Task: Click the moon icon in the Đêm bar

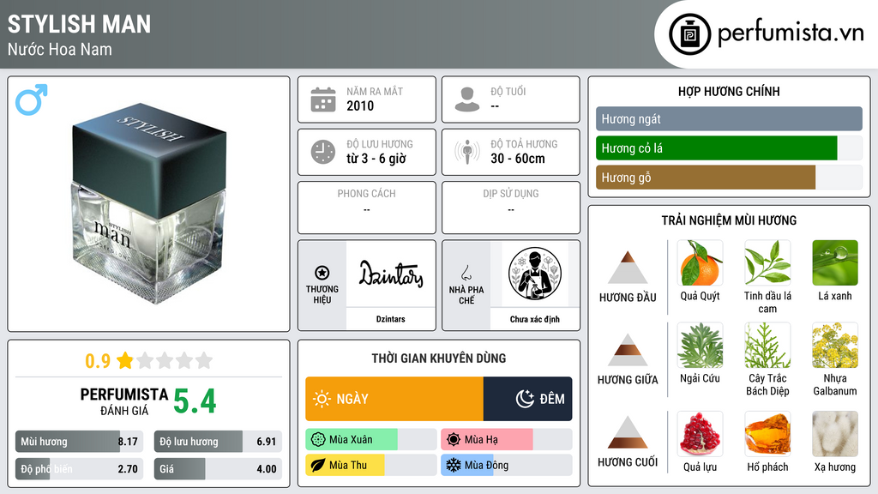Action: click(x=525, y=399)
